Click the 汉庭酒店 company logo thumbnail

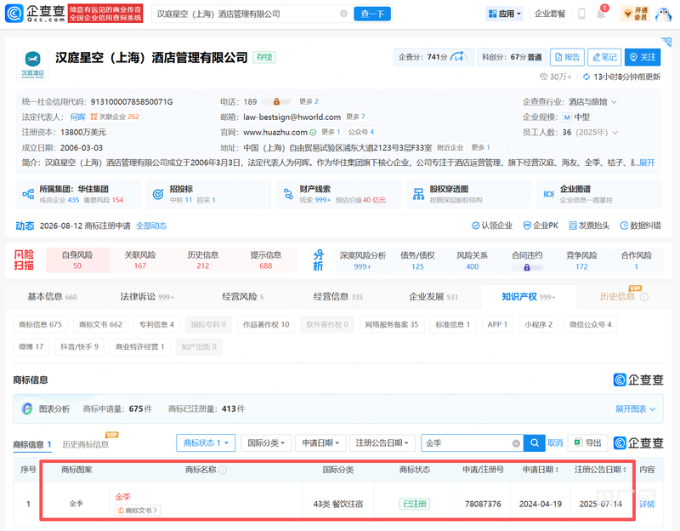32,65
